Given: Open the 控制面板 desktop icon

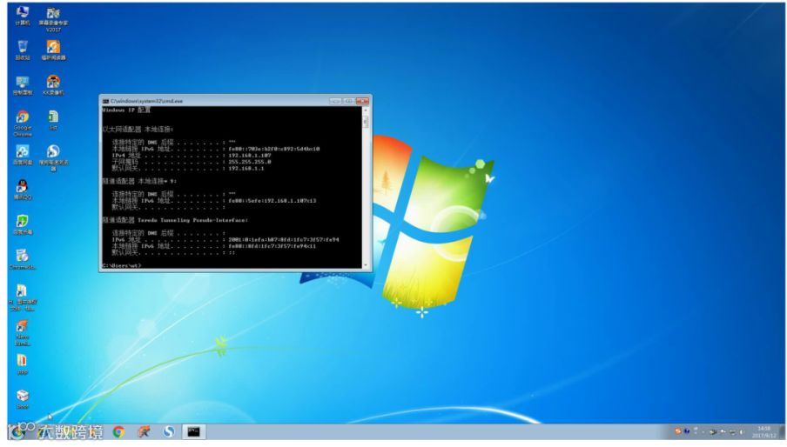Looking at the screenshot, I should click(x=23, y=85).
